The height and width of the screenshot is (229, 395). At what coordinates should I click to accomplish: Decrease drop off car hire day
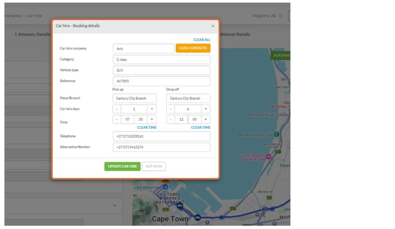click(170, 109)
